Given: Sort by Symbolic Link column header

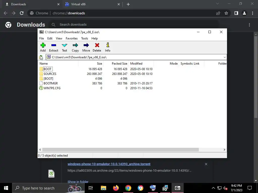Looking at the screenshot, I should tap(191, 64).
